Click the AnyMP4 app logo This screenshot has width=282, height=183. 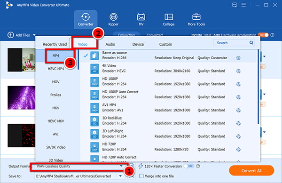9,5
